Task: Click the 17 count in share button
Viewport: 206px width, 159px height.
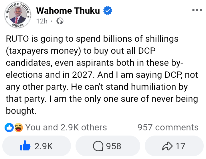Action: (180, 146)
